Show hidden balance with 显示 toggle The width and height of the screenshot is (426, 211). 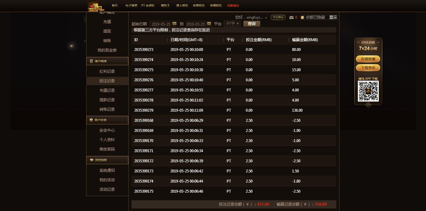[333, 17]
